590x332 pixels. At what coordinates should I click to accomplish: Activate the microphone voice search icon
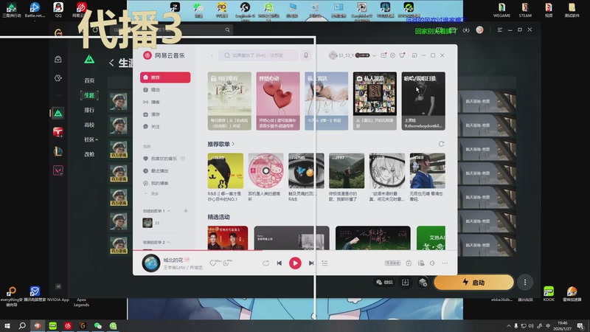coord(306,55)
